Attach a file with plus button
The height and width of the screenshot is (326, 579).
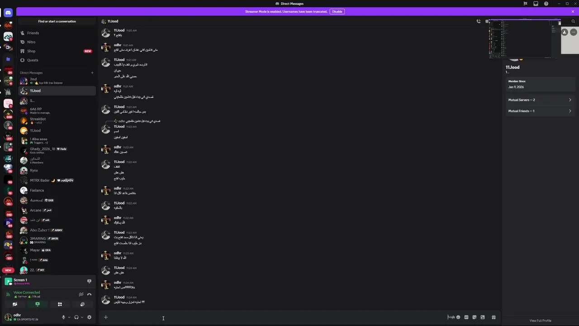tap(106, 317)
